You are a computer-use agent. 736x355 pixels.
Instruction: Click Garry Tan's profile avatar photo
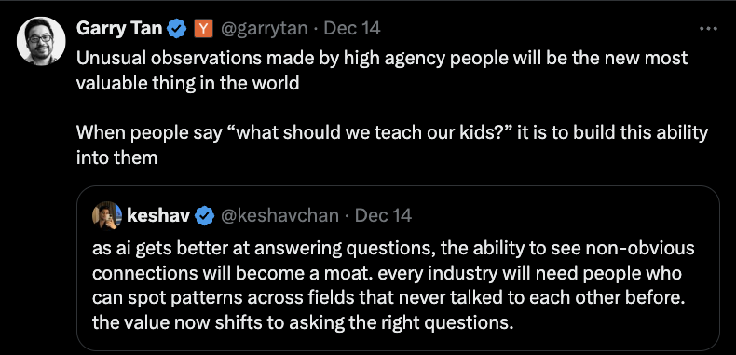tap(41, 41)
